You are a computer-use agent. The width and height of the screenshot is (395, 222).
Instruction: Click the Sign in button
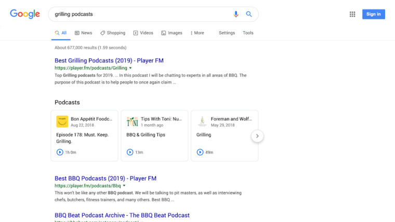point(373,14)
